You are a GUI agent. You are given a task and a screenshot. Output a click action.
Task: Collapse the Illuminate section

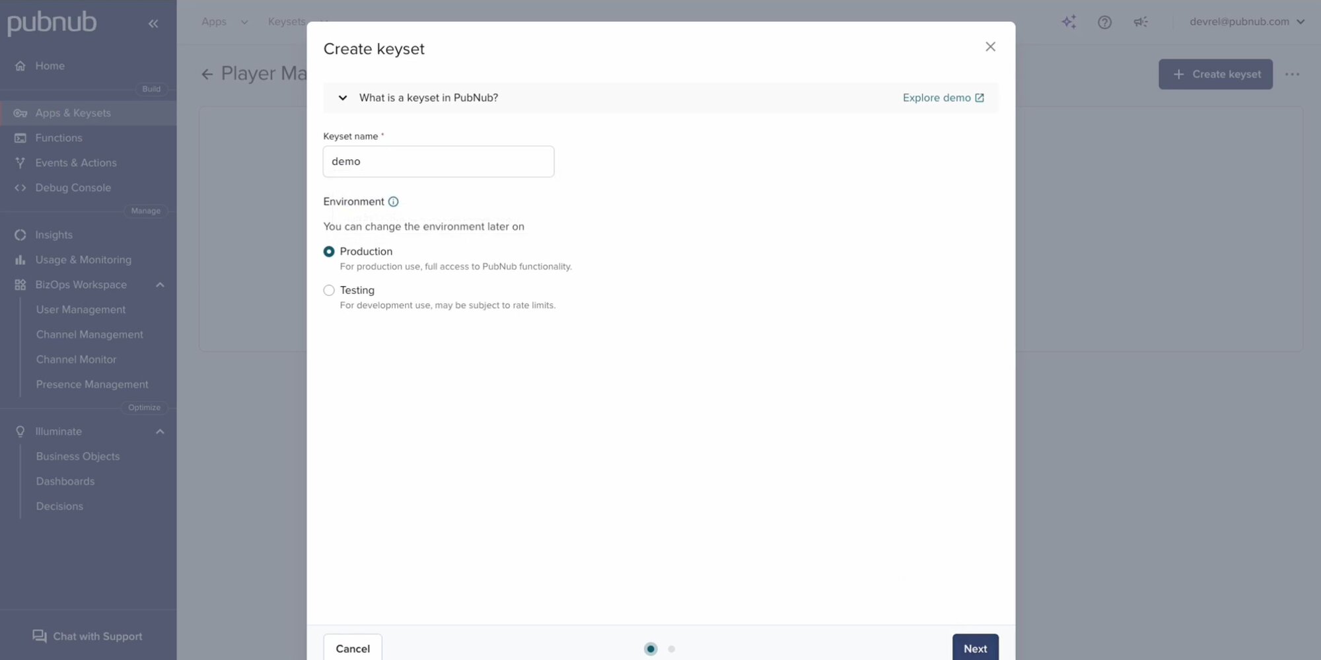coord(160,431)
